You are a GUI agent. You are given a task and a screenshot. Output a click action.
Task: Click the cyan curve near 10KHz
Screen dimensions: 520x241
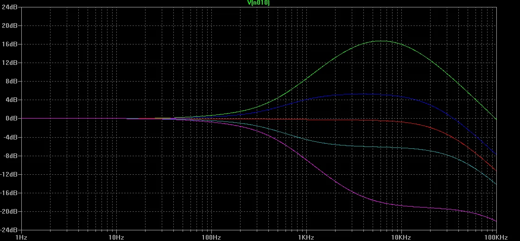pyautogui.click(x=401, y=147)
